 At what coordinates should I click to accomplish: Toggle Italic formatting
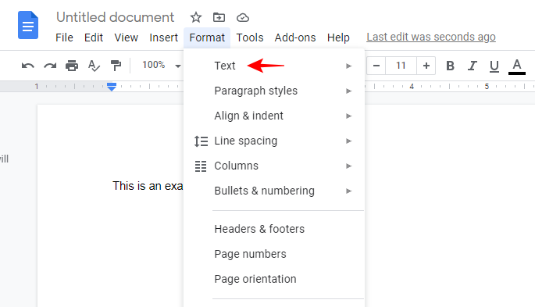click(473, 66)
